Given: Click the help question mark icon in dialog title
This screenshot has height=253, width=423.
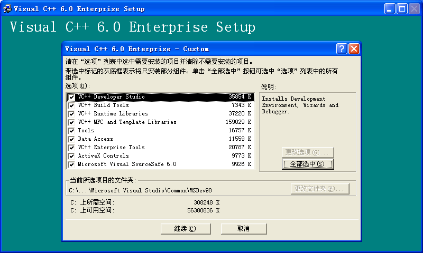Looking at the screenshot, I should tap(342, 49).
